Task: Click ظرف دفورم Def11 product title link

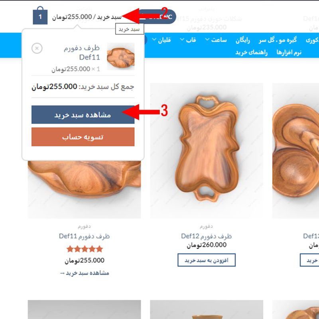Action: click(x=84, y=236)
